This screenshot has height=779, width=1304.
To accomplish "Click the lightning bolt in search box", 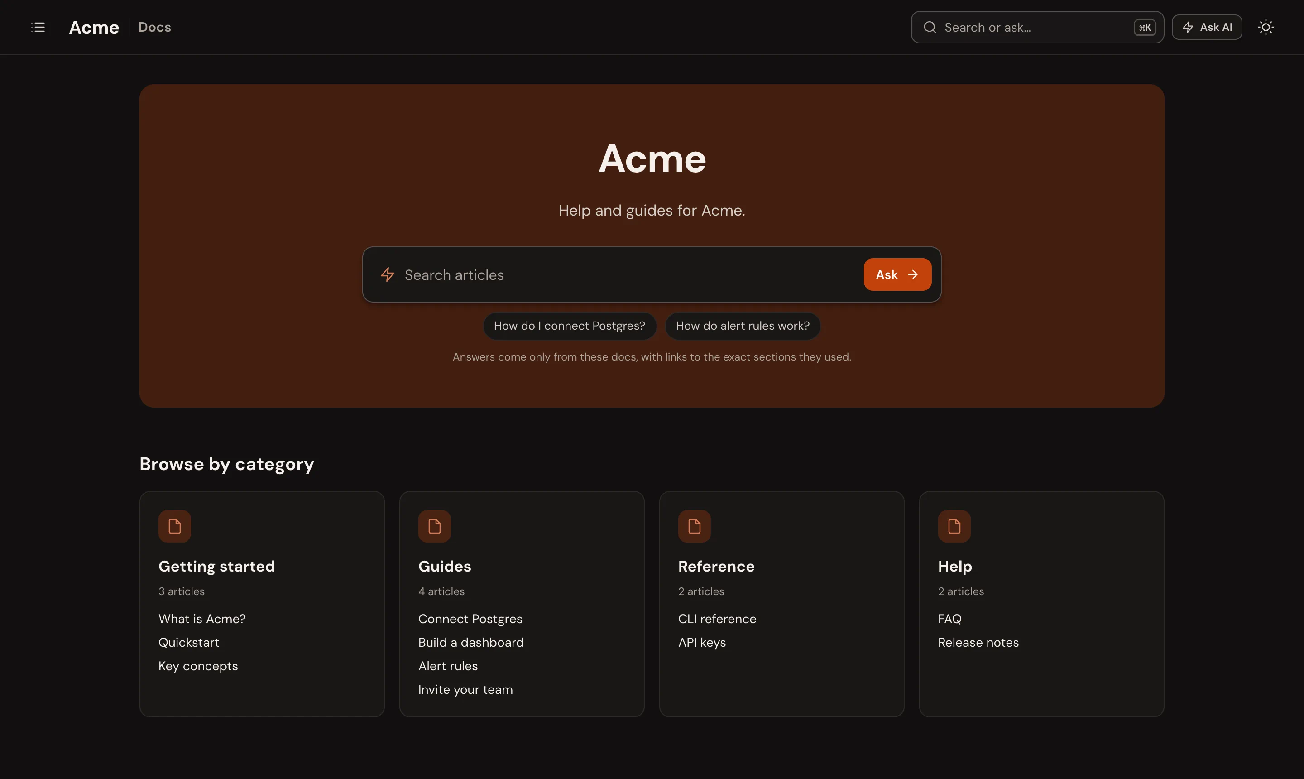I will coord(387,274).
